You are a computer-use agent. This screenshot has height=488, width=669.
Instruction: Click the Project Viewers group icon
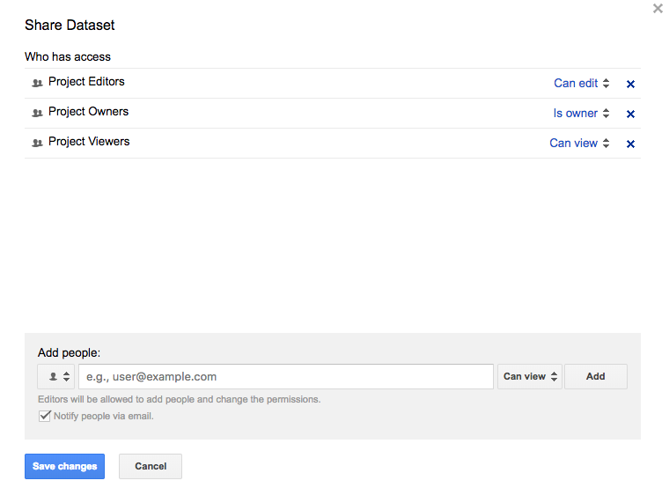tap(37, 143)
